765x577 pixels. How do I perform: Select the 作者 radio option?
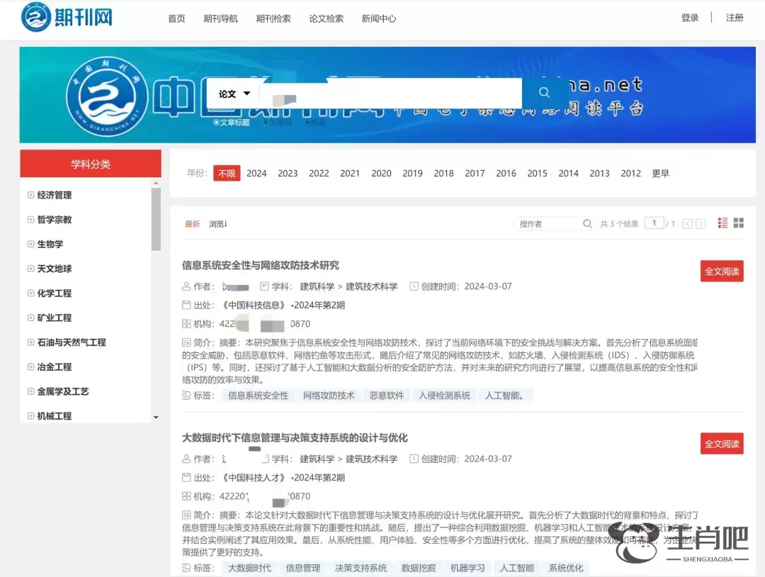click(x=307, y=123)
